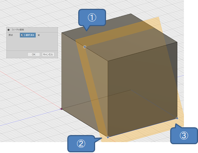Select the cube's right front face
The image size is (198, 153).
142,90
